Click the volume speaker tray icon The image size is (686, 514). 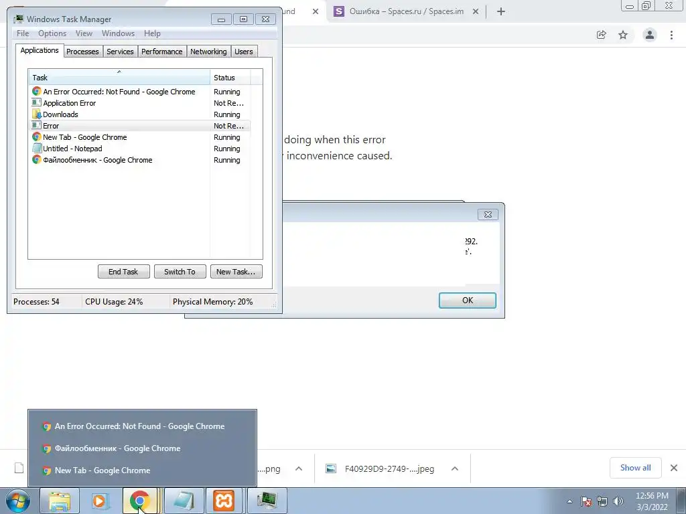click(x=618, y=501)
